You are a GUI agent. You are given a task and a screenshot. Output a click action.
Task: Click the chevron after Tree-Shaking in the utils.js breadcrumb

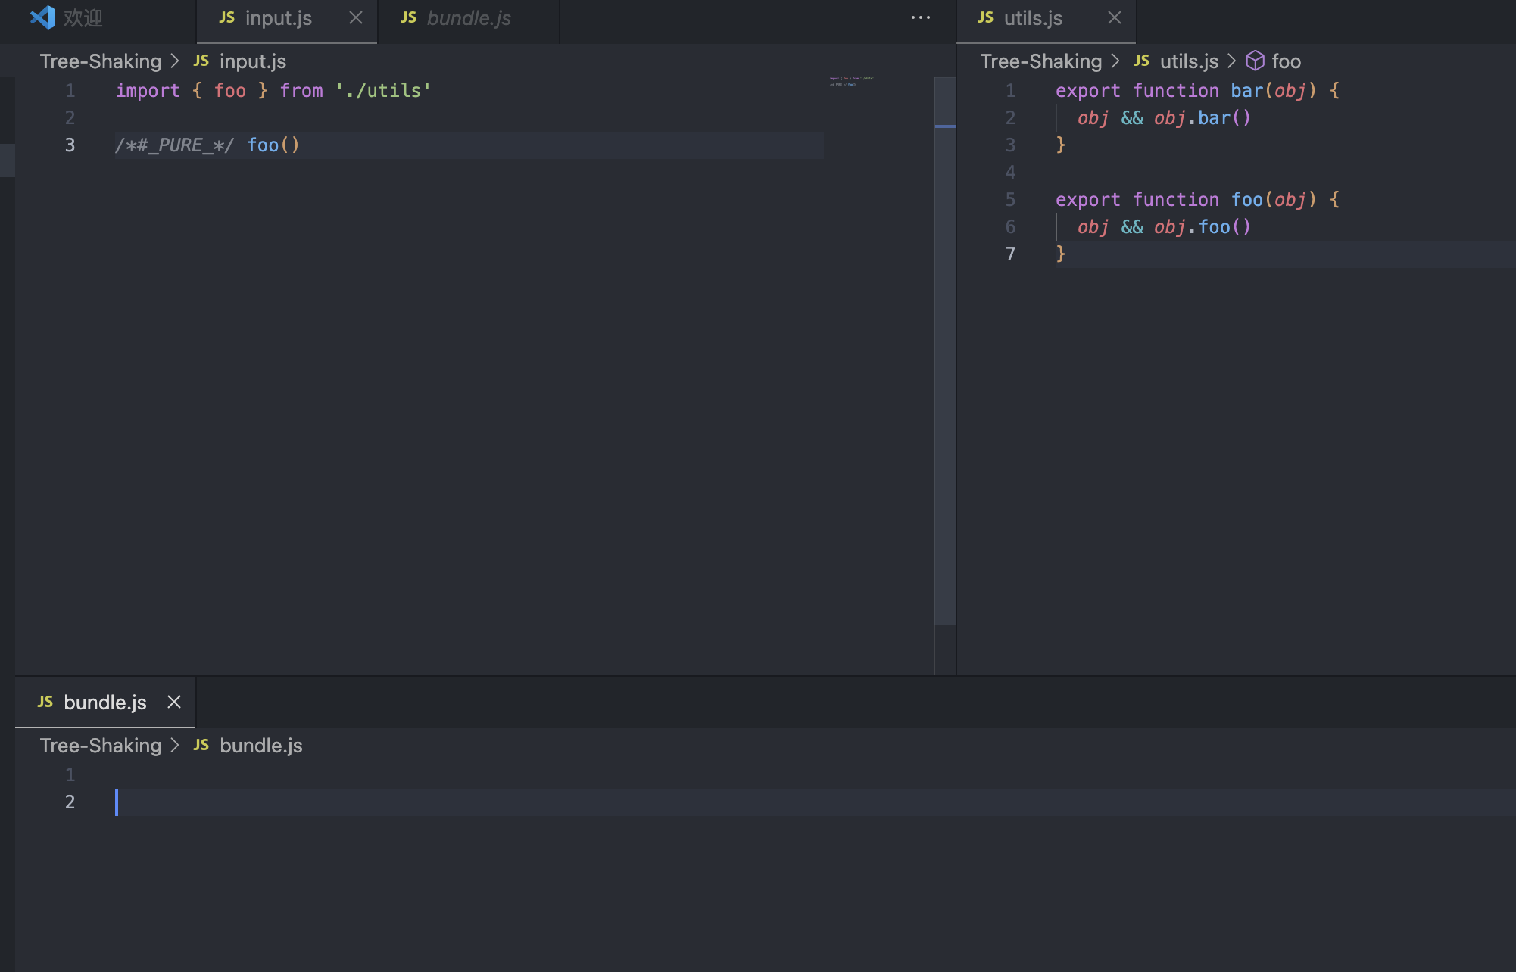coord(1115,61)
